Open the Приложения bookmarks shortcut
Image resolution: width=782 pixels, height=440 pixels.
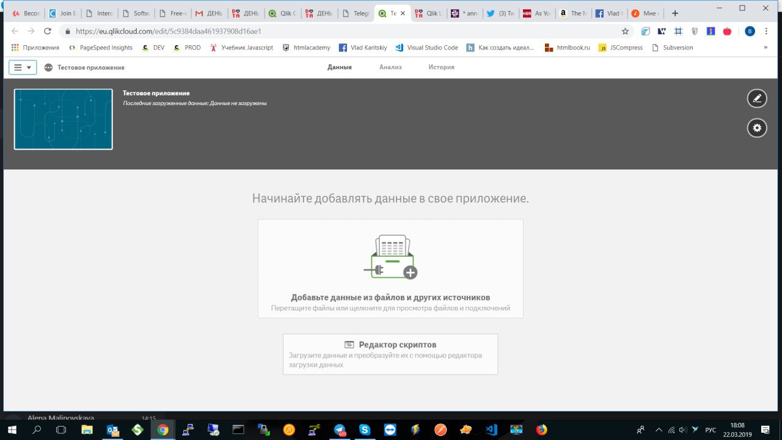(35, 48)
